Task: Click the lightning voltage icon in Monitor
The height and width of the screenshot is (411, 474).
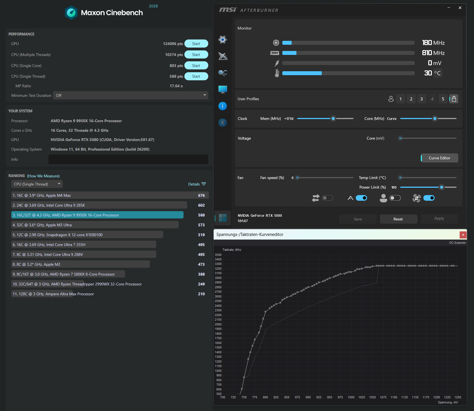Action: [277, 63]
